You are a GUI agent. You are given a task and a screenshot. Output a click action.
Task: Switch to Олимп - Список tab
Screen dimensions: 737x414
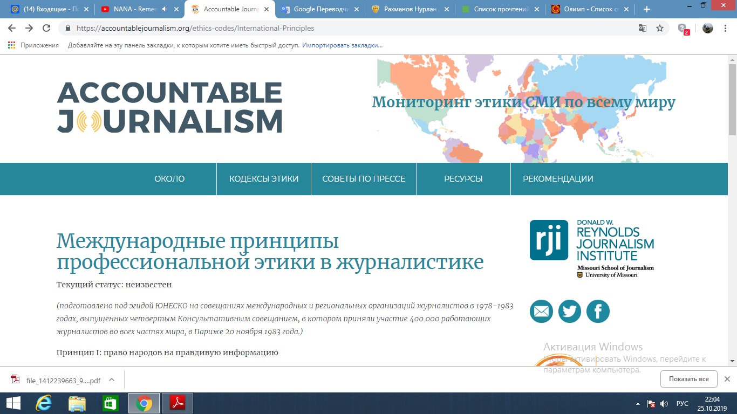(x=590, y=9)
